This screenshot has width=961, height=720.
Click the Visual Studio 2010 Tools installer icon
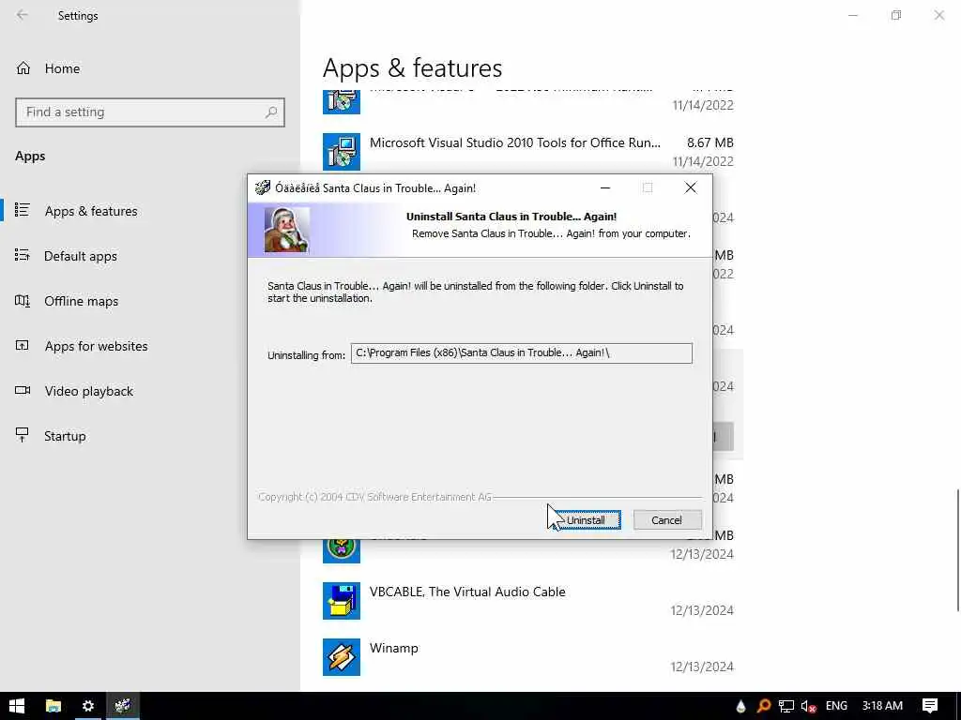coord(342,151)
